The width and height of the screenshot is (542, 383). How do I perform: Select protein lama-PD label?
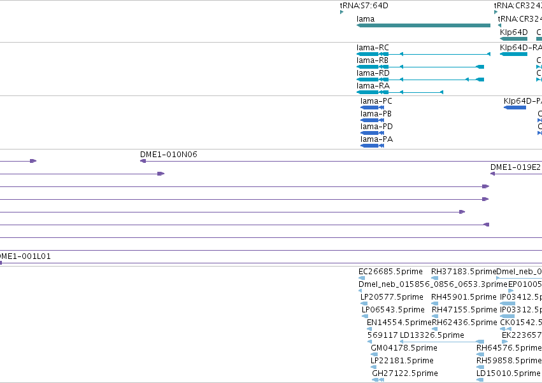click(x=376, y=127)
